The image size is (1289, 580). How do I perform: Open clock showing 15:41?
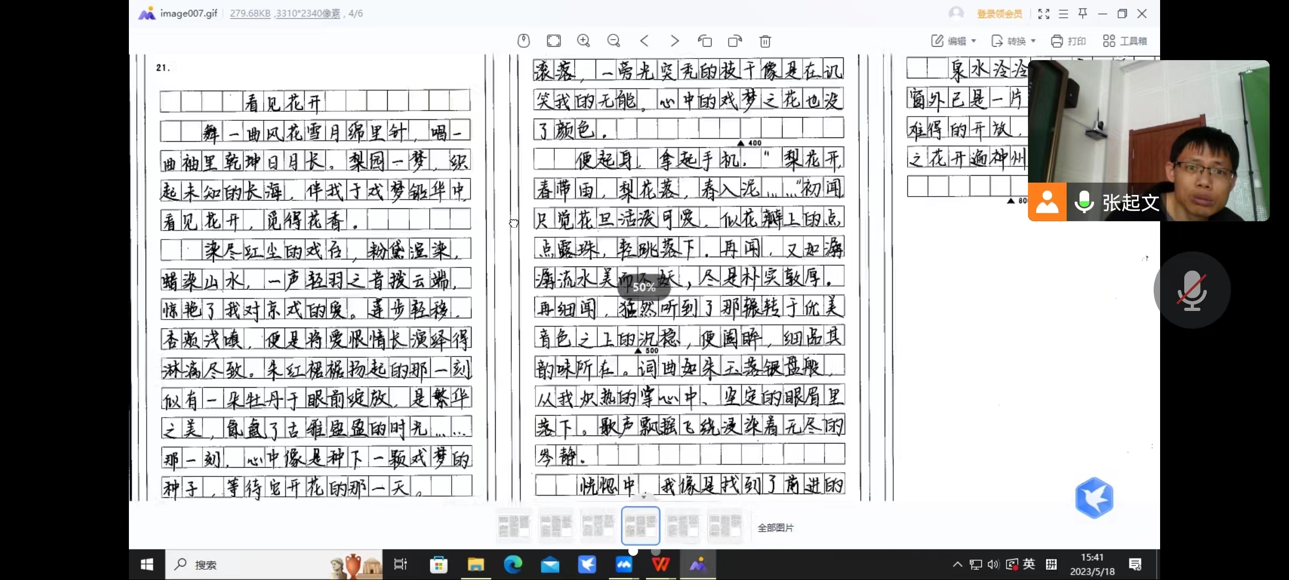coord(1092,564)
